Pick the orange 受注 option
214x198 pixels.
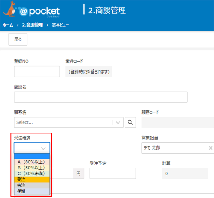coord(32,180)
